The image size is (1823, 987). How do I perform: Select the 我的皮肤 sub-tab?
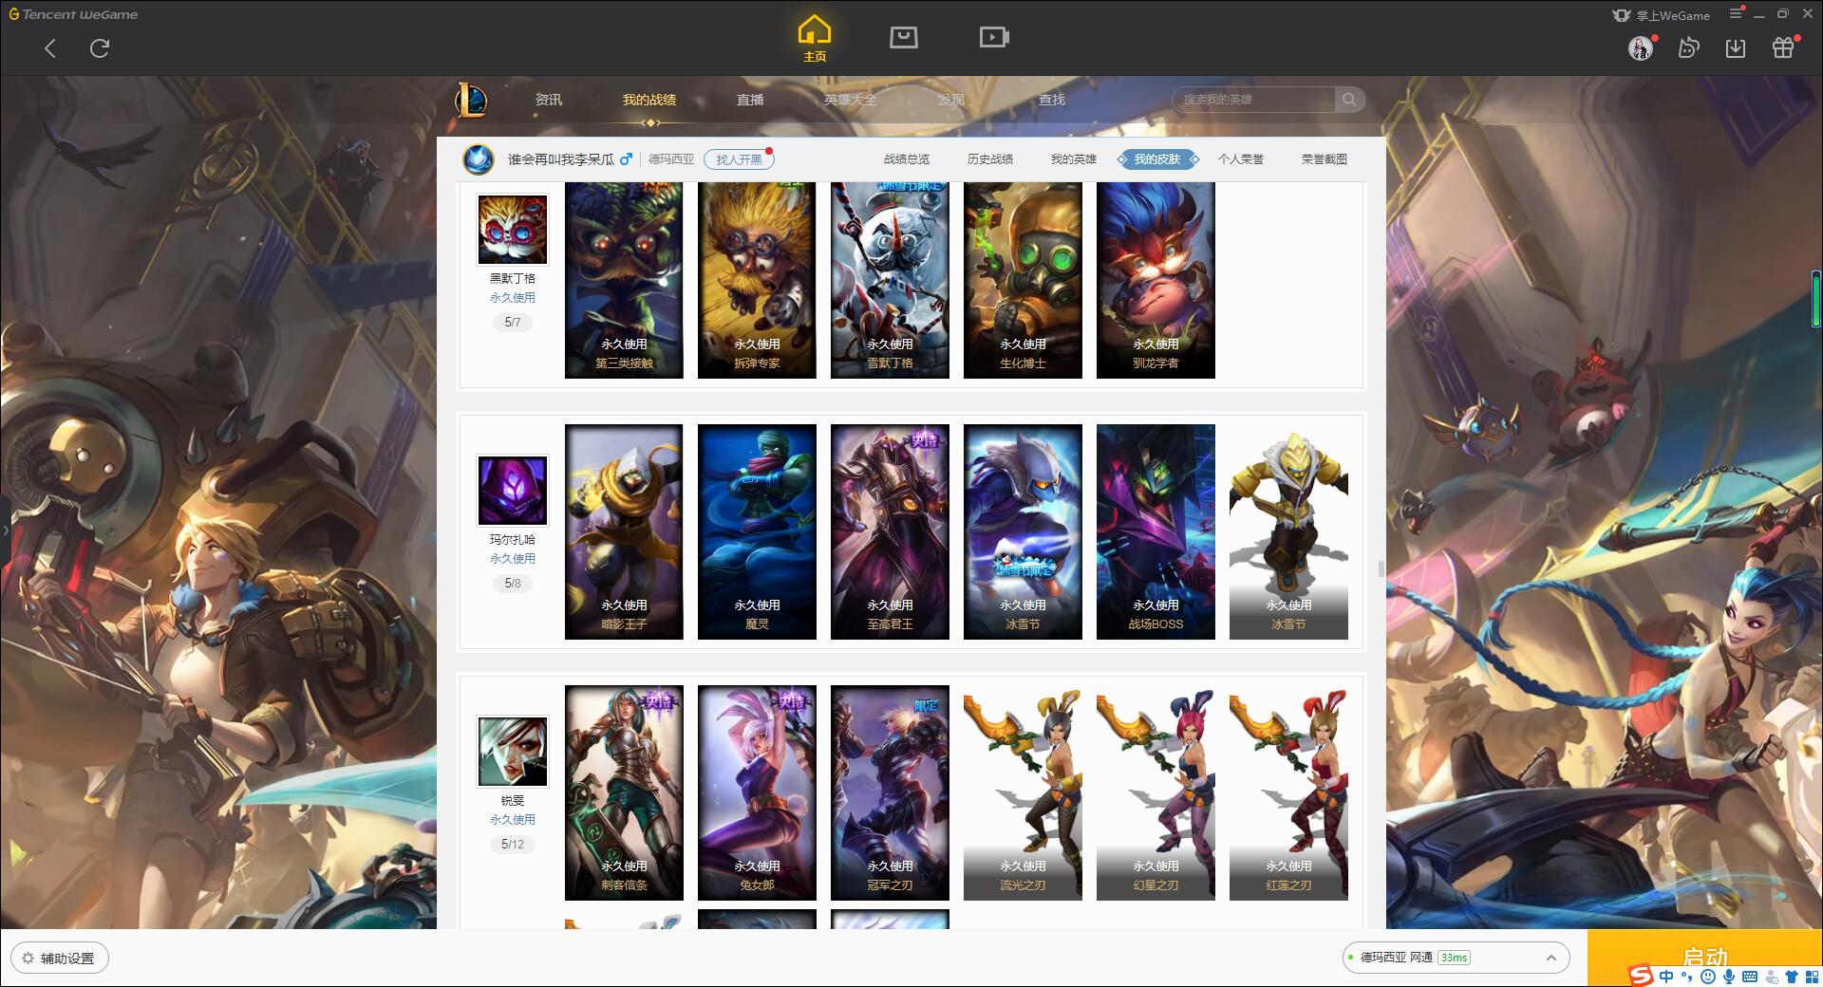coord(1157,159)
